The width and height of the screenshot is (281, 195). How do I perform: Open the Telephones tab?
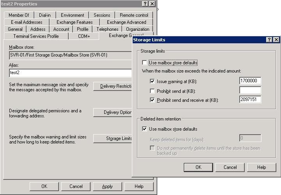(x=108, y=29)
